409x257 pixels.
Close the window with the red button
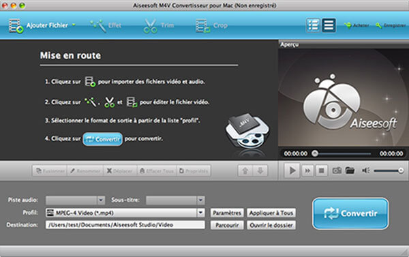(5, 5)
